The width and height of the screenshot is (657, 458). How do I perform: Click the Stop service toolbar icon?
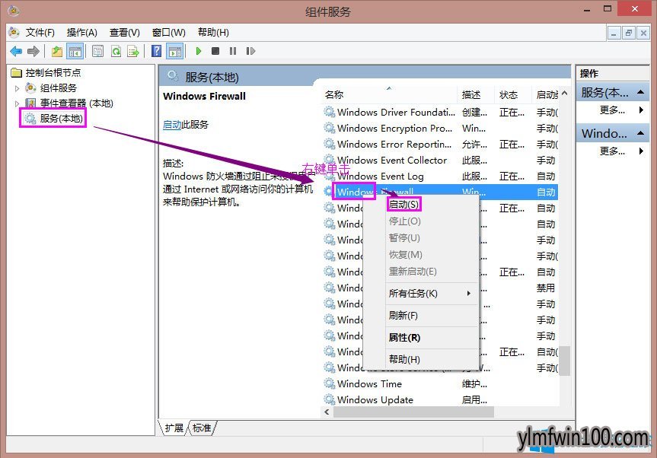tap(215, 51)
